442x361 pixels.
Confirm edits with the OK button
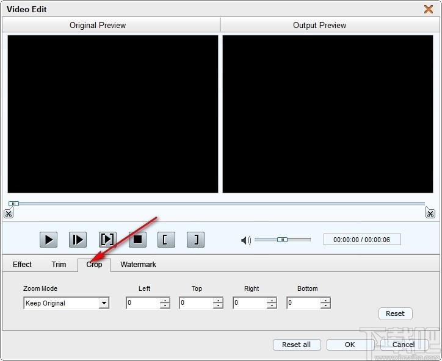(x=350, y=345)
